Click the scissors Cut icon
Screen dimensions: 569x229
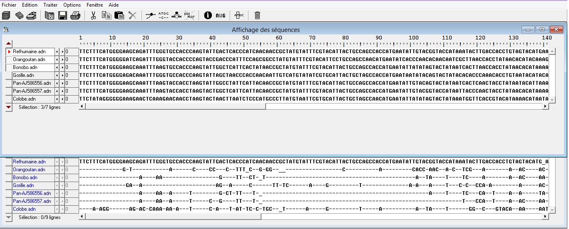tap(93, 16)
